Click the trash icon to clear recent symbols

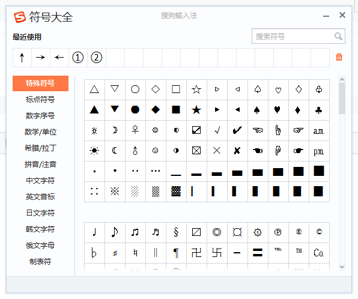pyautogui.click(x=339, y=57)
